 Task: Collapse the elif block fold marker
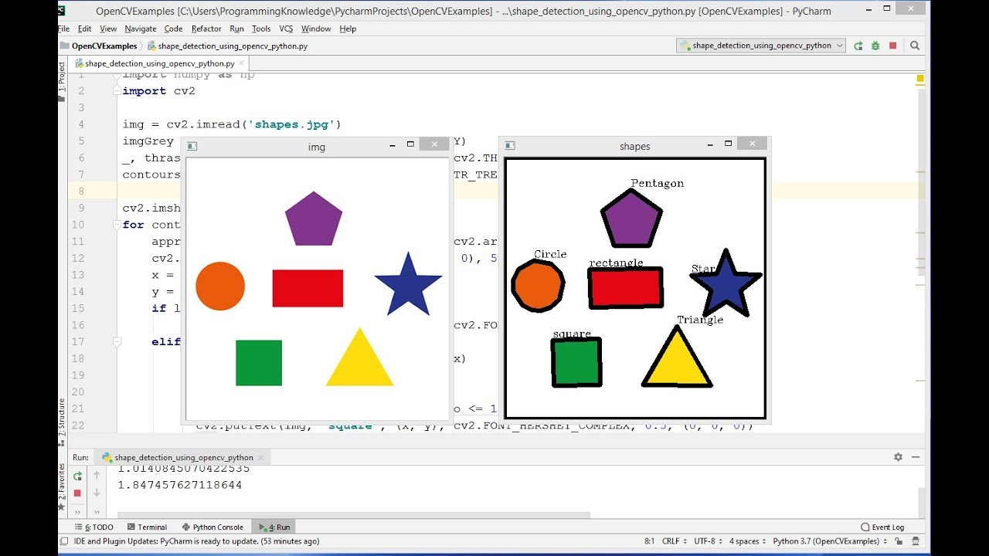pos(117,341)
